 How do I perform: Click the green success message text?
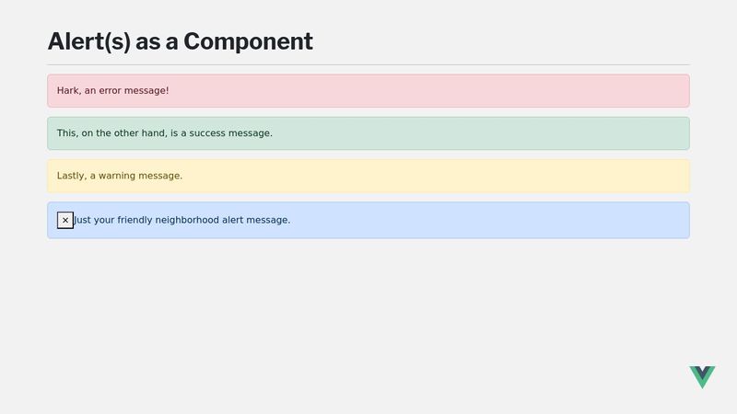(165, 133)
